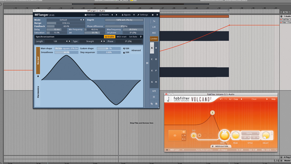Toggle Synchronization Enable button
The width and height of the screenshot is (291, 164).
pos(110,37)
